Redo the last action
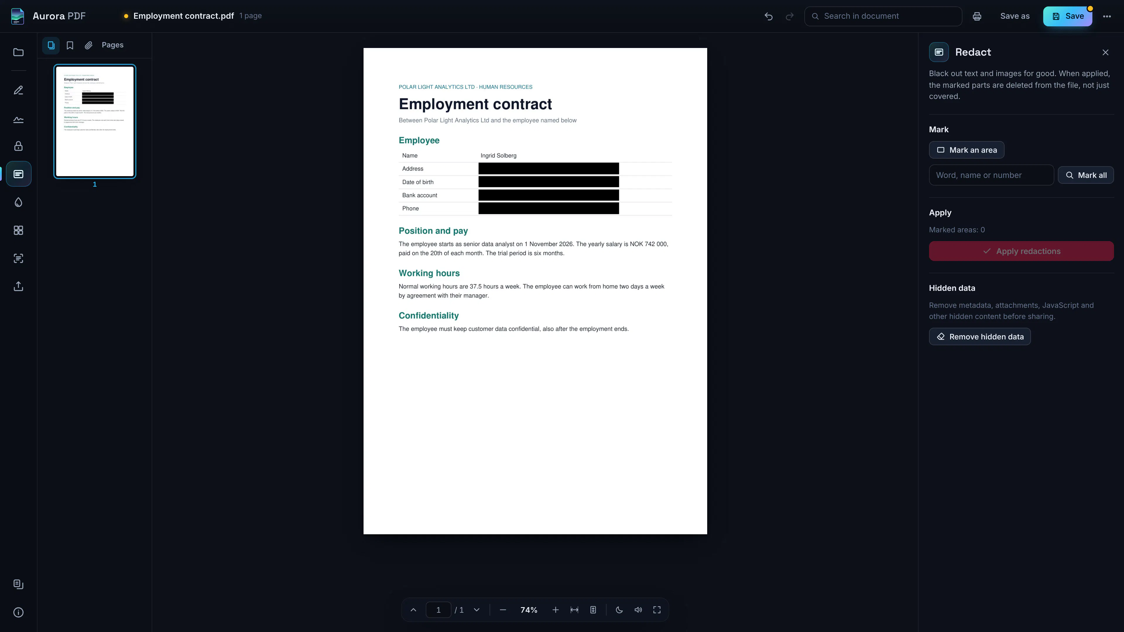1124x632 pixels. tap(789, 16)
